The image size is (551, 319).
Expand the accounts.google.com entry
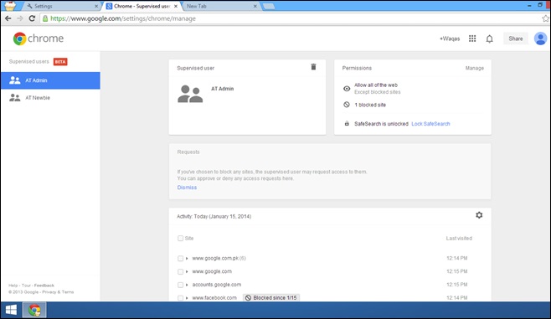[187, 285]
